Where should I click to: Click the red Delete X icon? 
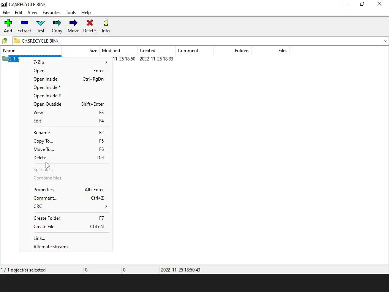90,23
